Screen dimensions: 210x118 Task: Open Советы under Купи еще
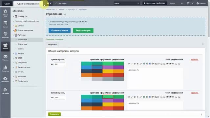click(21, 49)
